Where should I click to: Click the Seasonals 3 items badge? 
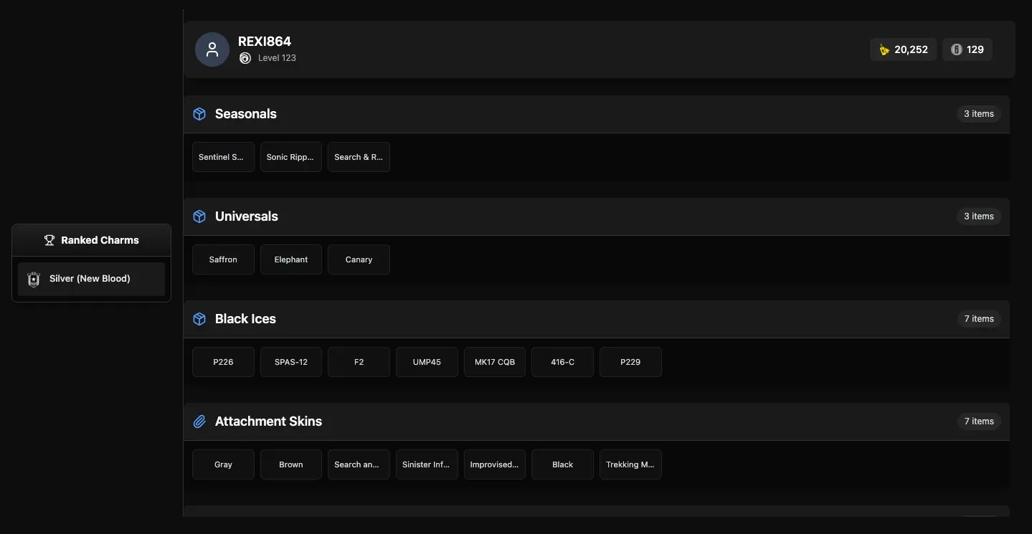(x=979, y=114)
